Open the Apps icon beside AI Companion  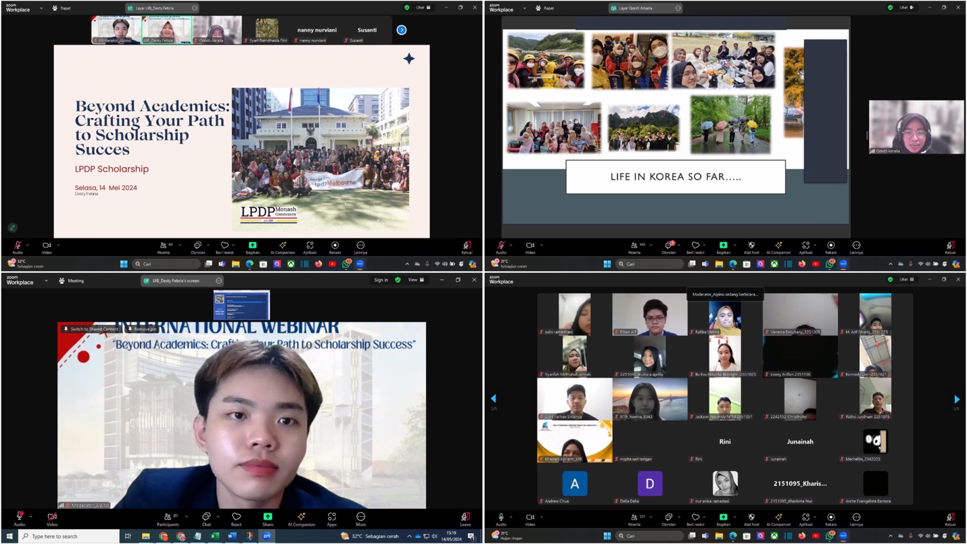331,518
